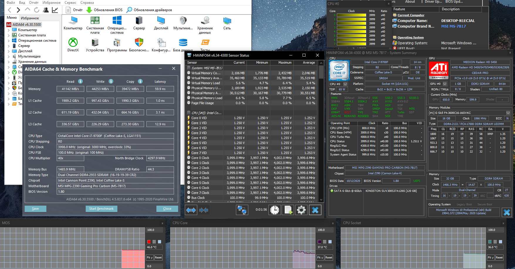515x269 pixels.
Task: Open HWiNFO sensor settings gear
Action: tap(301, 210)
